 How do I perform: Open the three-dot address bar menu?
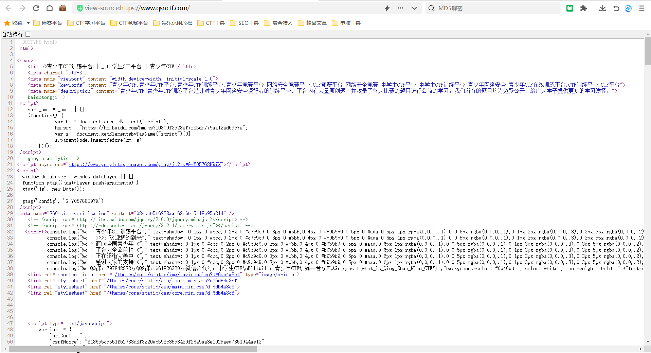click(401, 8)
